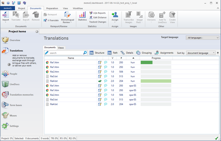This screenshot has height=141, width=221.
Task: Open the Statistics tool
Action: (x=83, y=16)
